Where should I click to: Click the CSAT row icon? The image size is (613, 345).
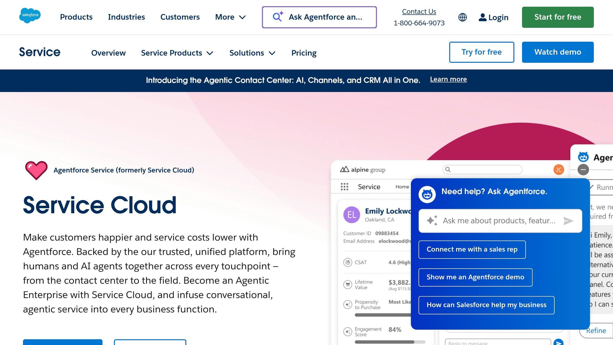click(x=348, y=263)
